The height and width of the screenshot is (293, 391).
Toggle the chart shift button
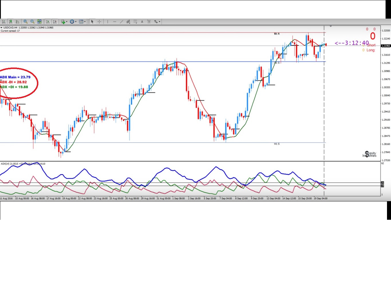click(55, 22)
